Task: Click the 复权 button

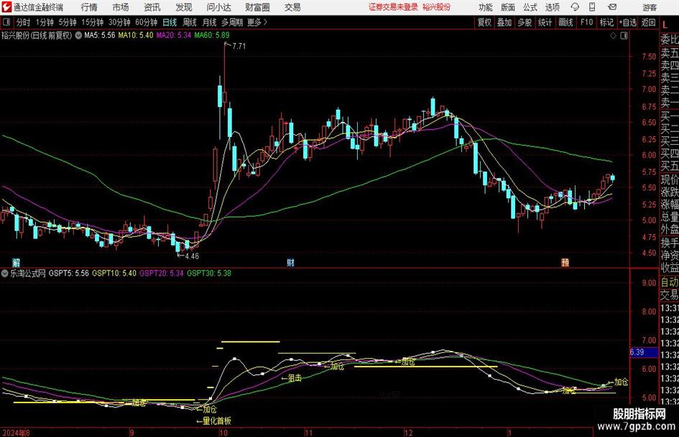Action: [484, 22]
